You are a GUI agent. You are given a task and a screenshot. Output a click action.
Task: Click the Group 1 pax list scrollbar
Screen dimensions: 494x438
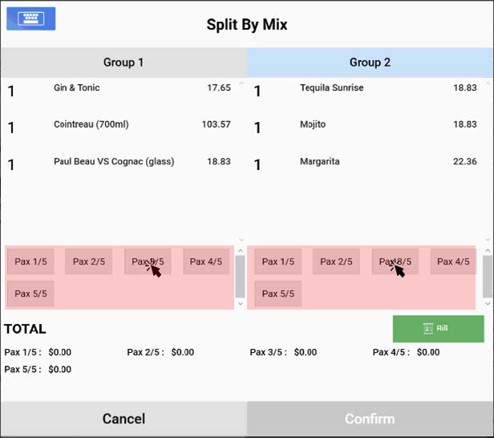coord(241,277)
